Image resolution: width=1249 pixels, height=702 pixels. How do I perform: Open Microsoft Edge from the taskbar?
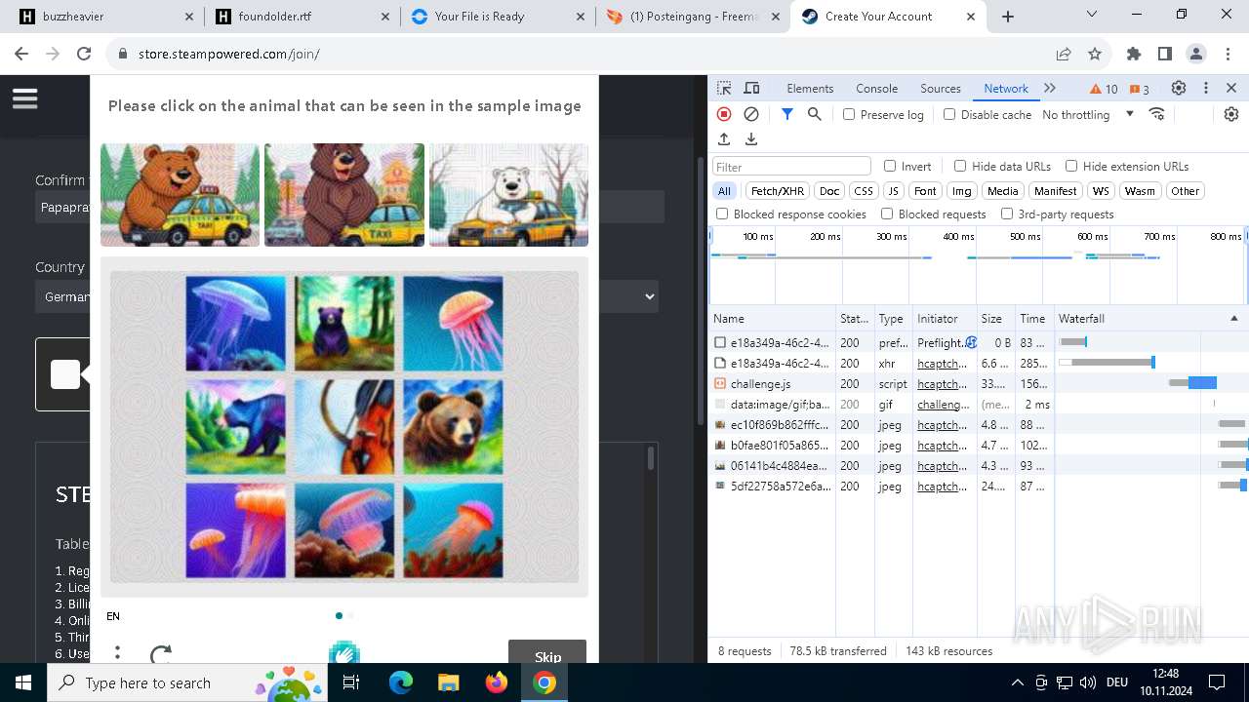point(401,682)
